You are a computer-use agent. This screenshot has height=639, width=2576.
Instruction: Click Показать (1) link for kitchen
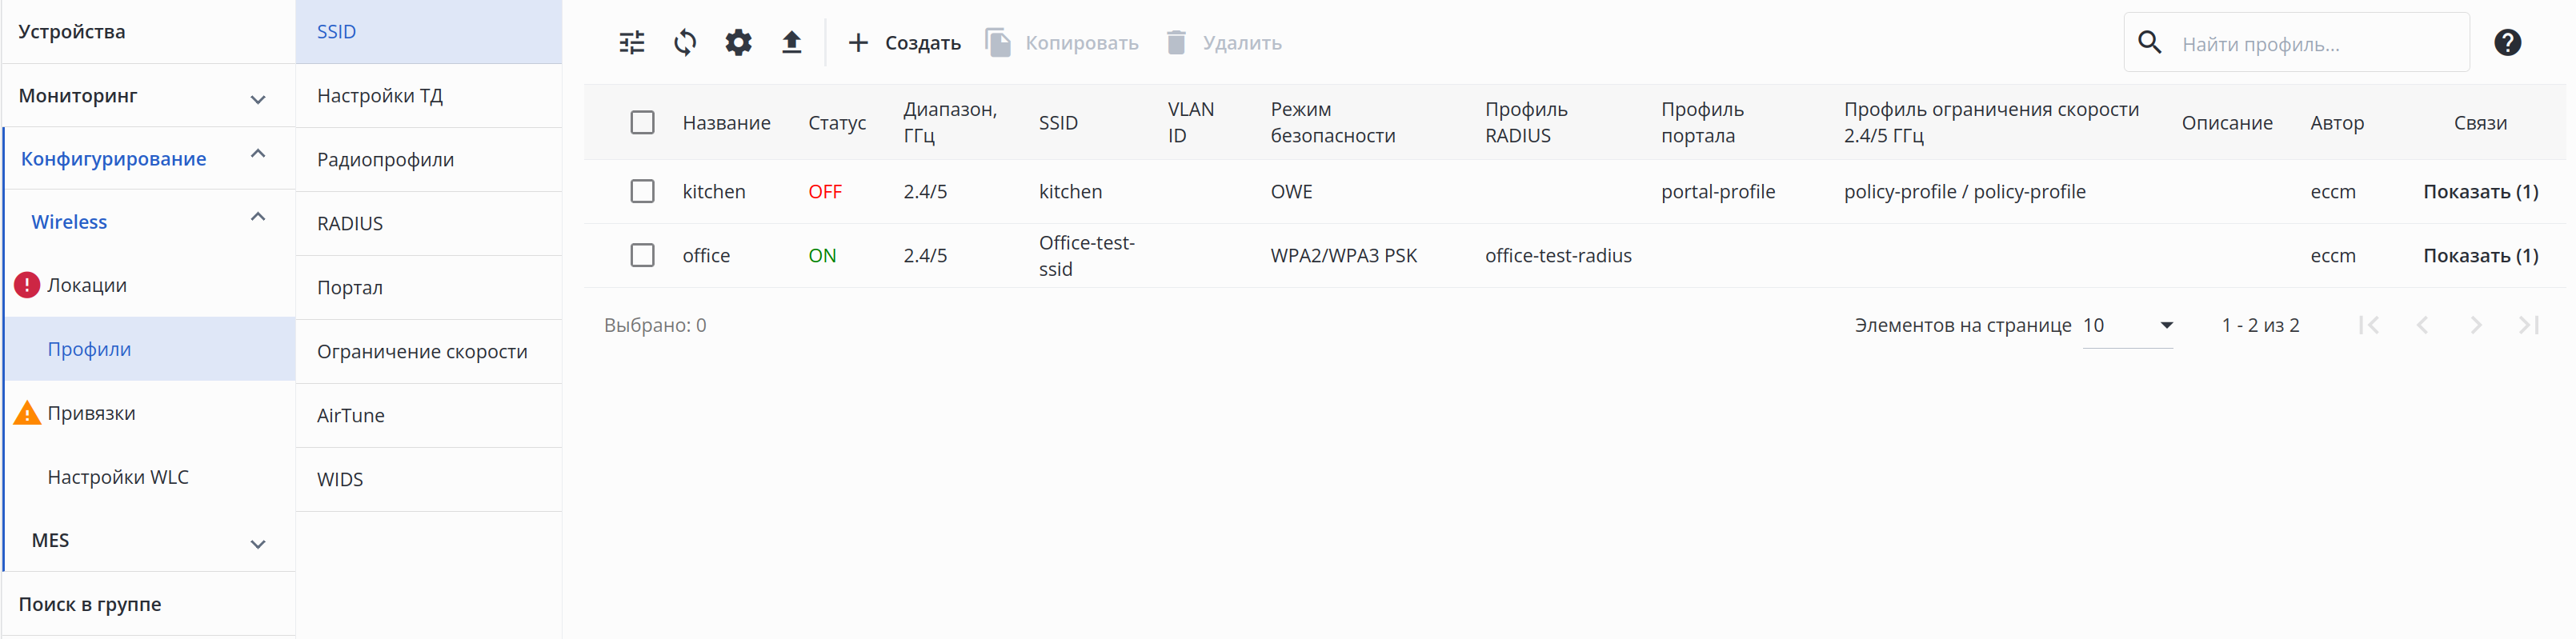click(2480, 191)
